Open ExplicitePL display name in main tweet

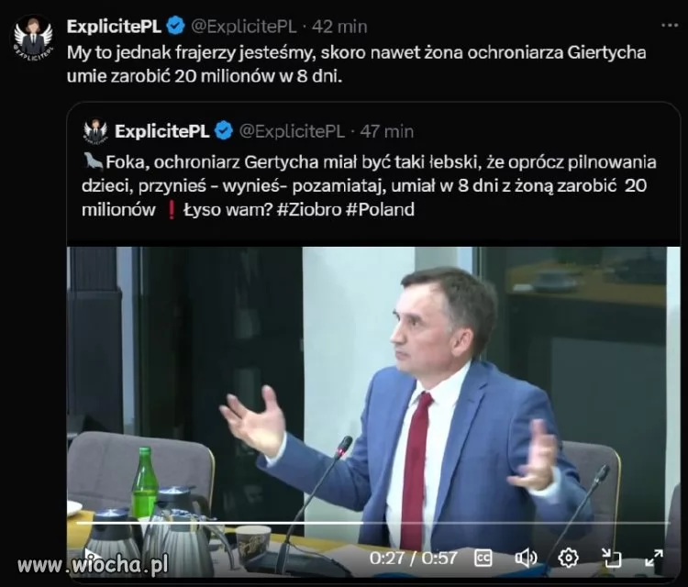pyautogui.click(x=115, y=26)
